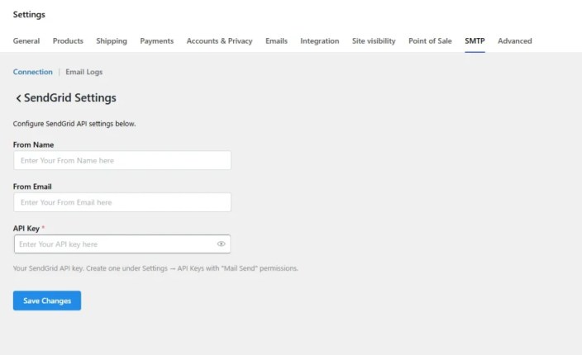View the Email Logs sub-section
The width and height of the screenshot is (582, 355).
[83, 72]
